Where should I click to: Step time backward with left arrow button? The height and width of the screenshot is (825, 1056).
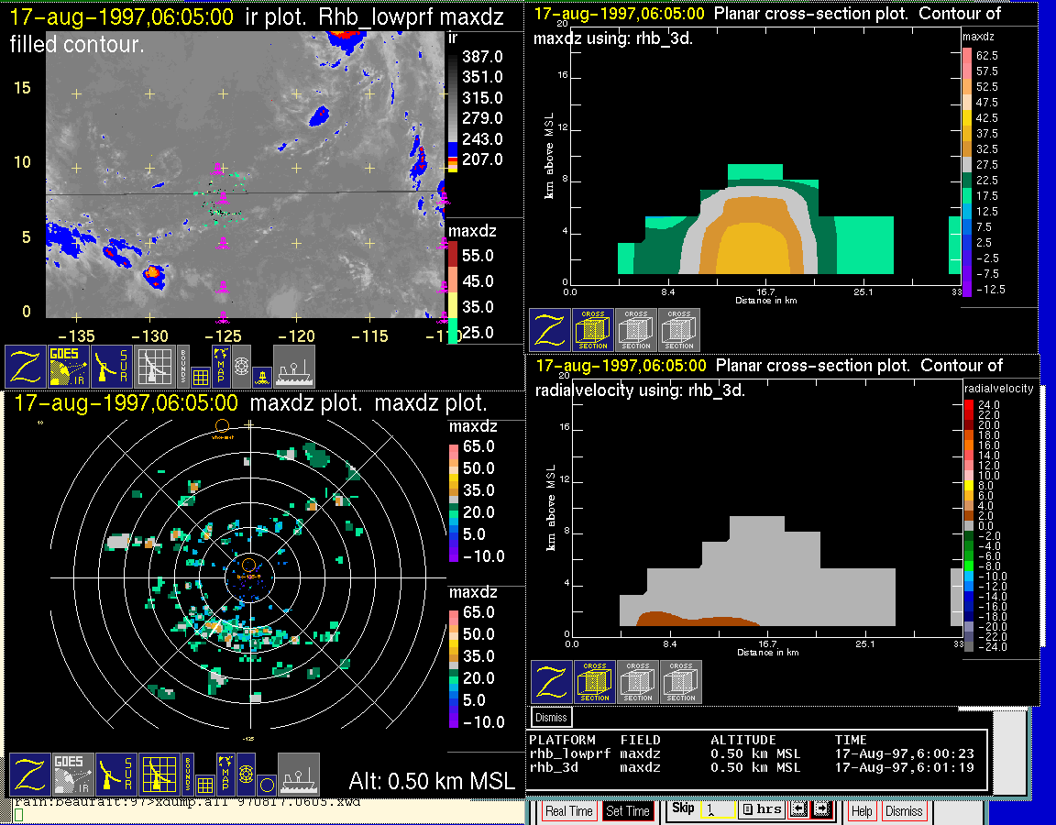click(798, 810)
